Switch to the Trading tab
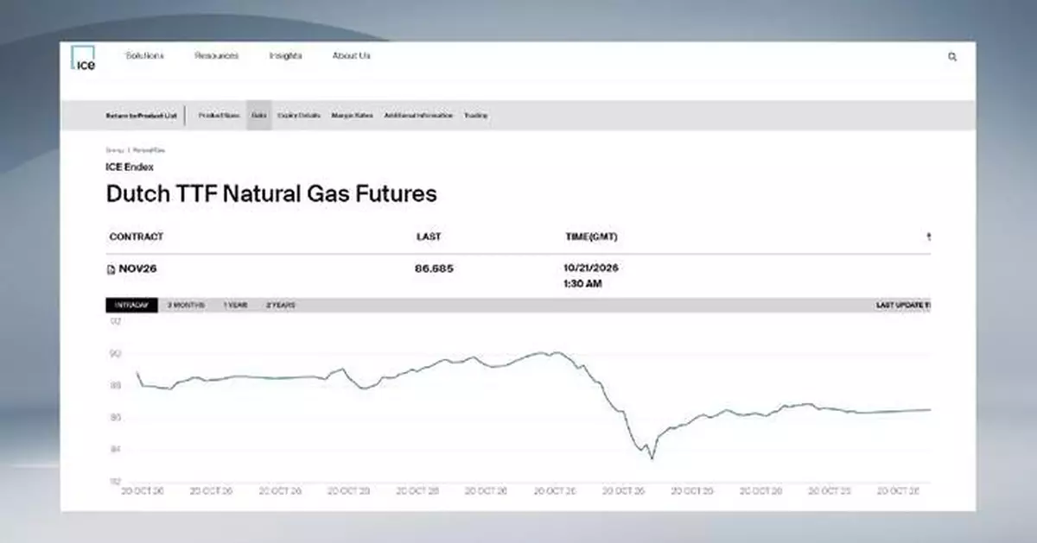Image resolution: width=1037 pixels, height=543 pixels. point(476,116)
